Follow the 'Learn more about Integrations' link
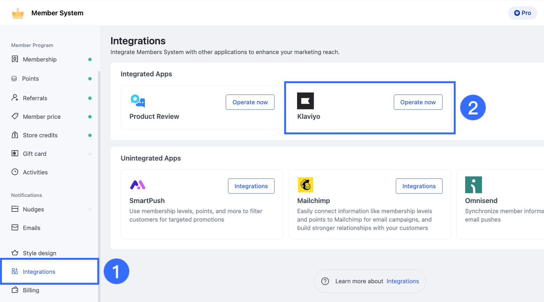Viewport: 544px width, 302px height. [403, 281]
